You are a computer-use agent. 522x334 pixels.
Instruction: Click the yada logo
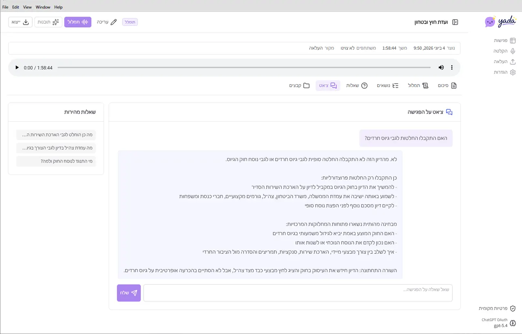(x=500, y=22)
